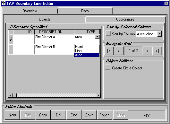Click the 1 of 2 record indicator

[x=133, y=51]
